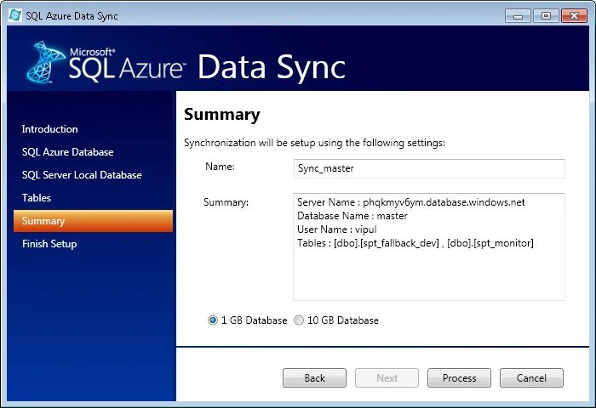The image size is (596, 408).
Task: Select the highlighted Summary step
Action: 93,221
